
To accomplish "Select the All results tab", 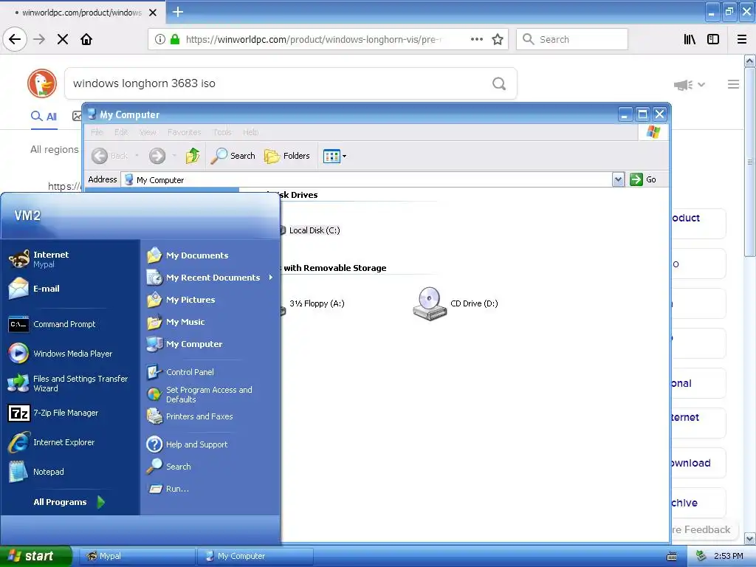I will (44, 116).
